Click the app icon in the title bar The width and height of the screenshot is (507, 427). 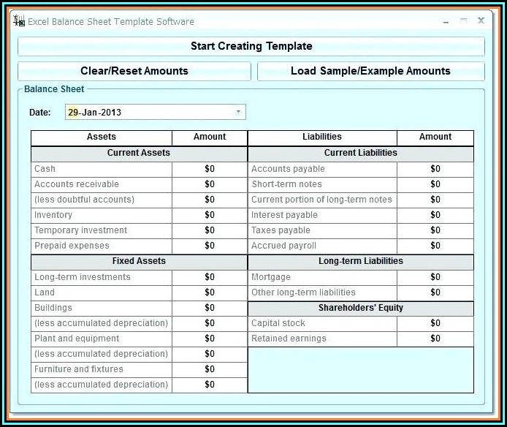pyautogui.click(x=19, y=21)
